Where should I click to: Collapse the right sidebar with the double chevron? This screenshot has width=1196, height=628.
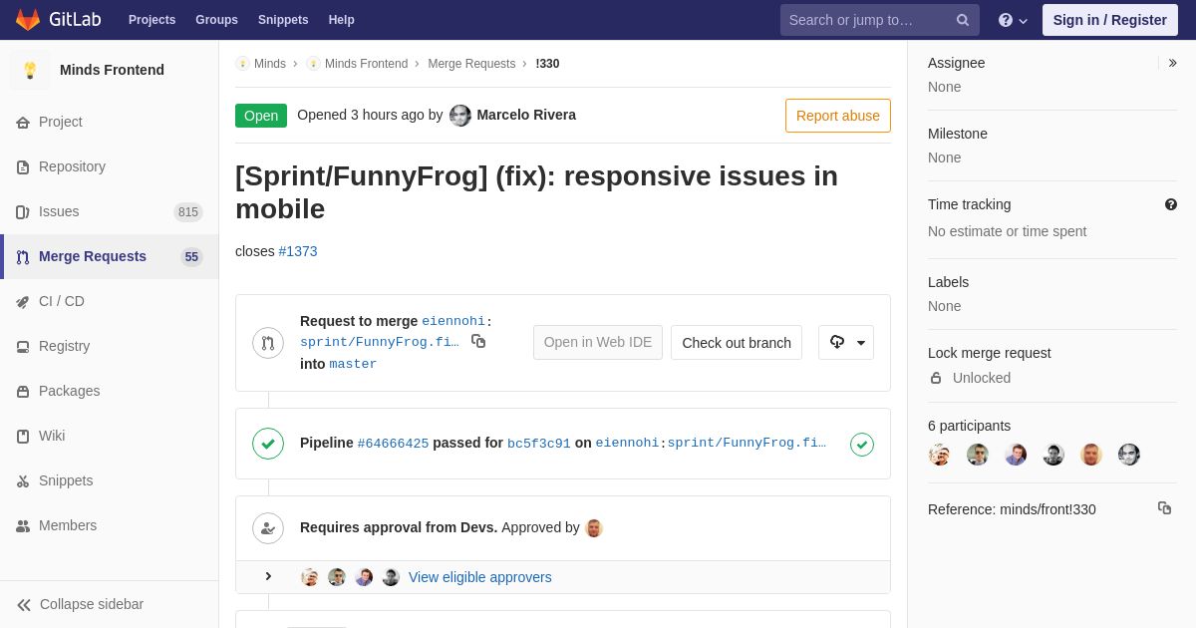(1173, 63)
